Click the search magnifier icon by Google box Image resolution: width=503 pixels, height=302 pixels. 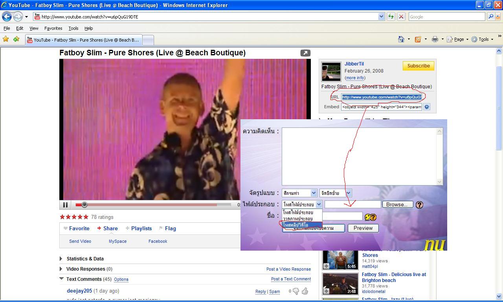tap(490, 16)
